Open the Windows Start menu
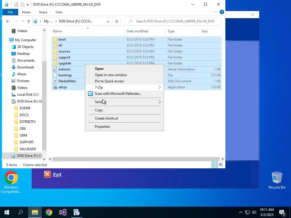This screenshot has width=291, height=218. pos(7,212)
